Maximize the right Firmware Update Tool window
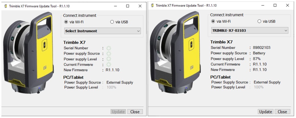 (275, 5)
